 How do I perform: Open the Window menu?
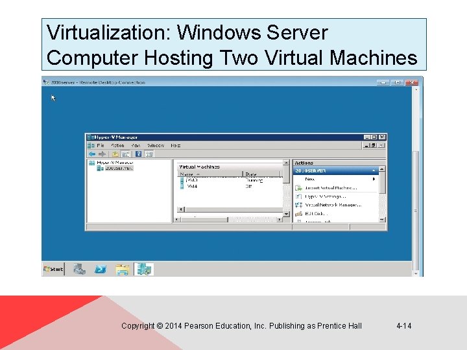pyautogui.click(x=156, y=146)
